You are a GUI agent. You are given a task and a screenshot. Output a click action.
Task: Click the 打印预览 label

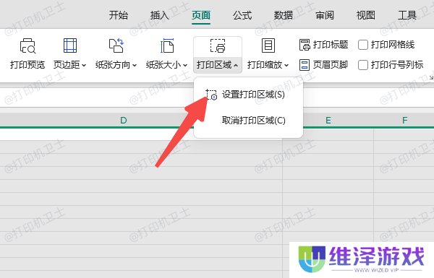click(x=27, y=65)
